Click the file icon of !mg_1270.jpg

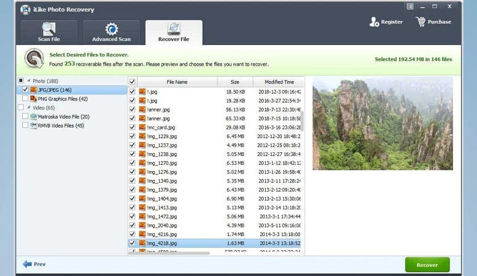point(142,163)
